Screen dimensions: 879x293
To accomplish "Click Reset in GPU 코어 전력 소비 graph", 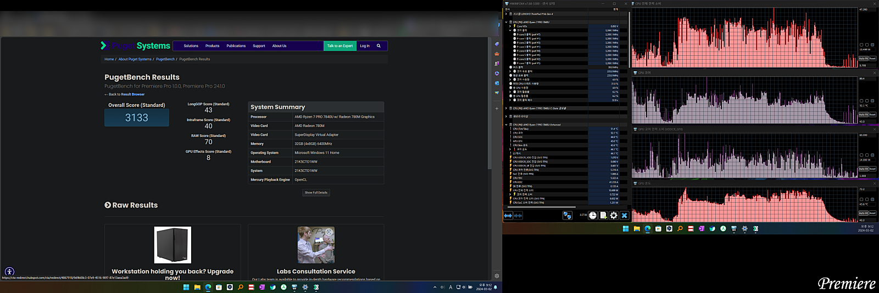I will coord(872,169).
